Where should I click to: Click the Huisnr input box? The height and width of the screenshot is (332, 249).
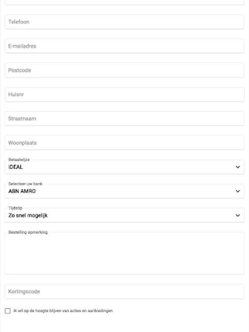click(x=124, y=94)
